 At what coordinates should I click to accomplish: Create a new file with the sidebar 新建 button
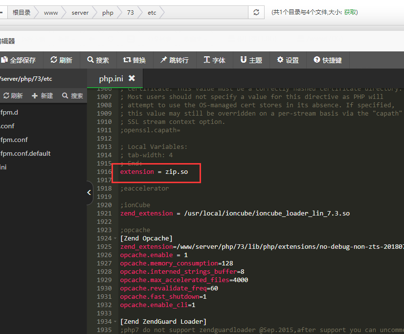click(43, 96)
